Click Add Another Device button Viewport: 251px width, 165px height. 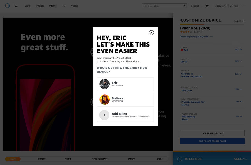(x=212, y=133)
